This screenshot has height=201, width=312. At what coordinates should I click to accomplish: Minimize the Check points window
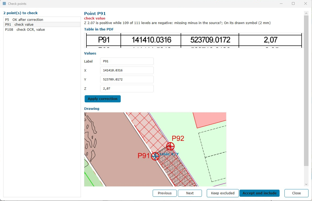point(281,3)
